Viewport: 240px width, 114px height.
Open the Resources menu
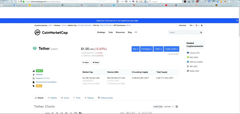pos(120,32)
